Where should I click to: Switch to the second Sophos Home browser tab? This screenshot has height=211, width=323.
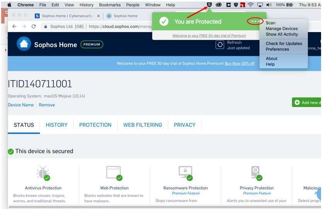[x=122, y=16]
